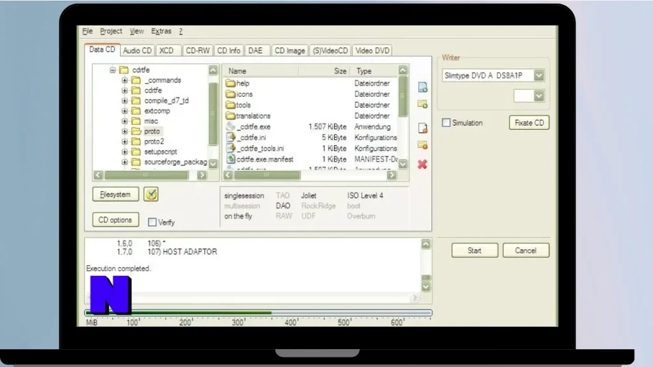Click the Start button
Image resolution: width=653 pixels, height=367 pixels.
(x=474, y=250)
